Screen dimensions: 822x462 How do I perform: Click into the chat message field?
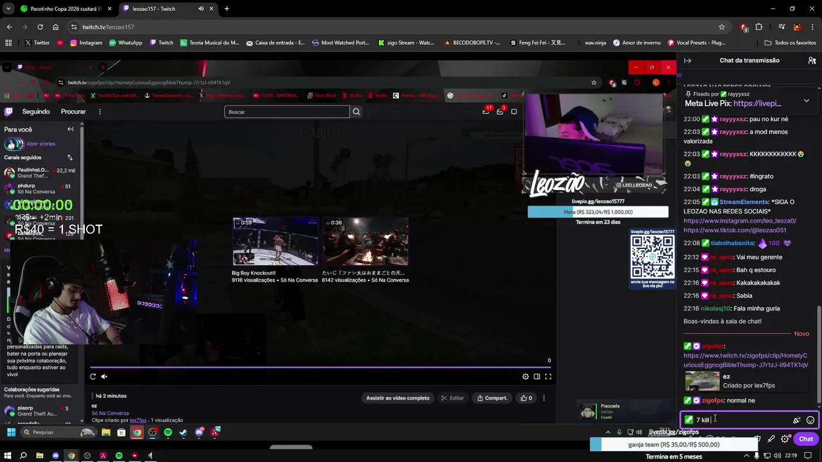click(x=742, y=420)
